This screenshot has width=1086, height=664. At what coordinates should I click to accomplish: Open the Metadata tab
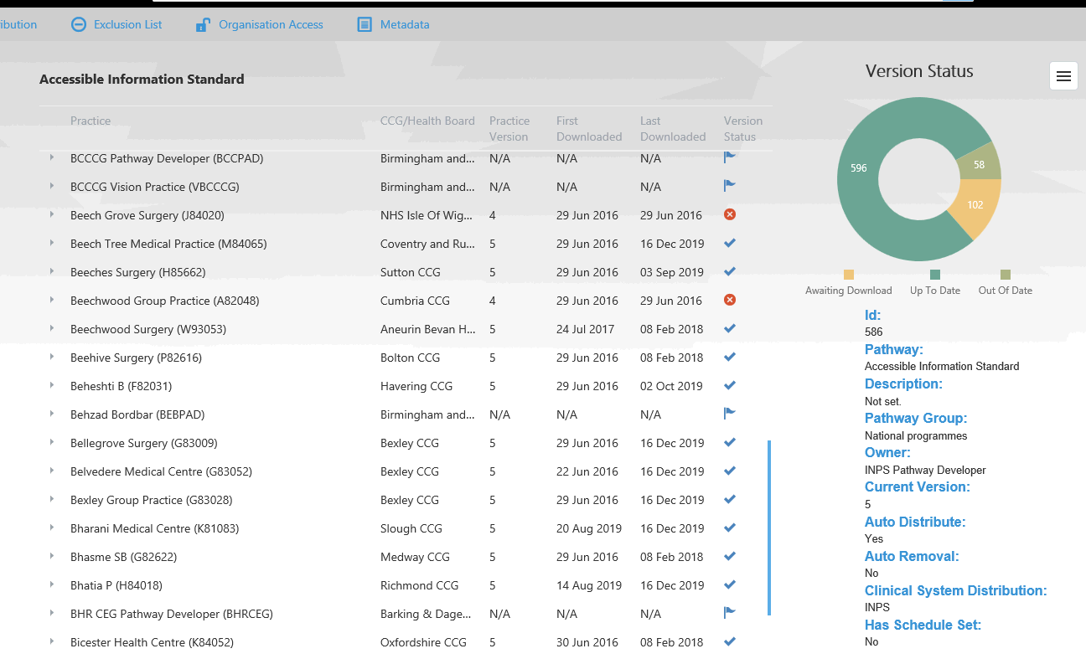[x=404, y=25]
